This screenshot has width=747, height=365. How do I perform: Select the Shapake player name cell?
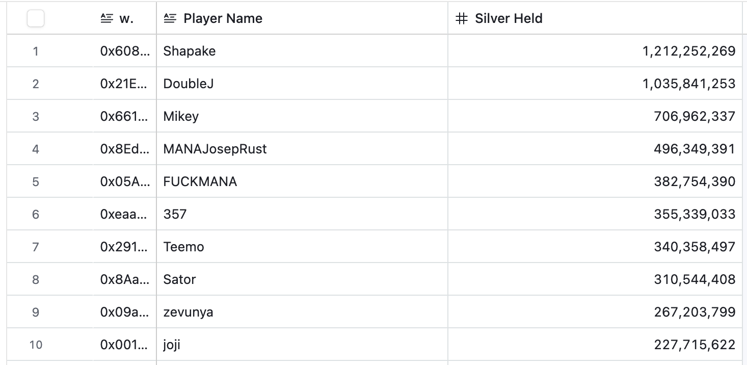[x=190, y=51]
